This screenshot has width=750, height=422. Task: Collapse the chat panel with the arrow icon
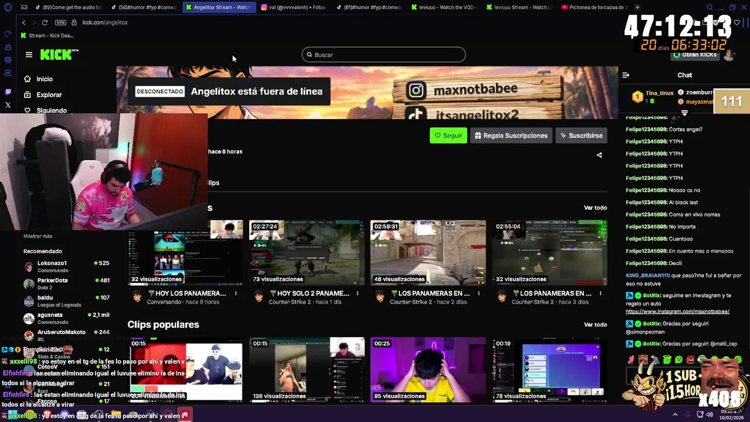[626, 75]
